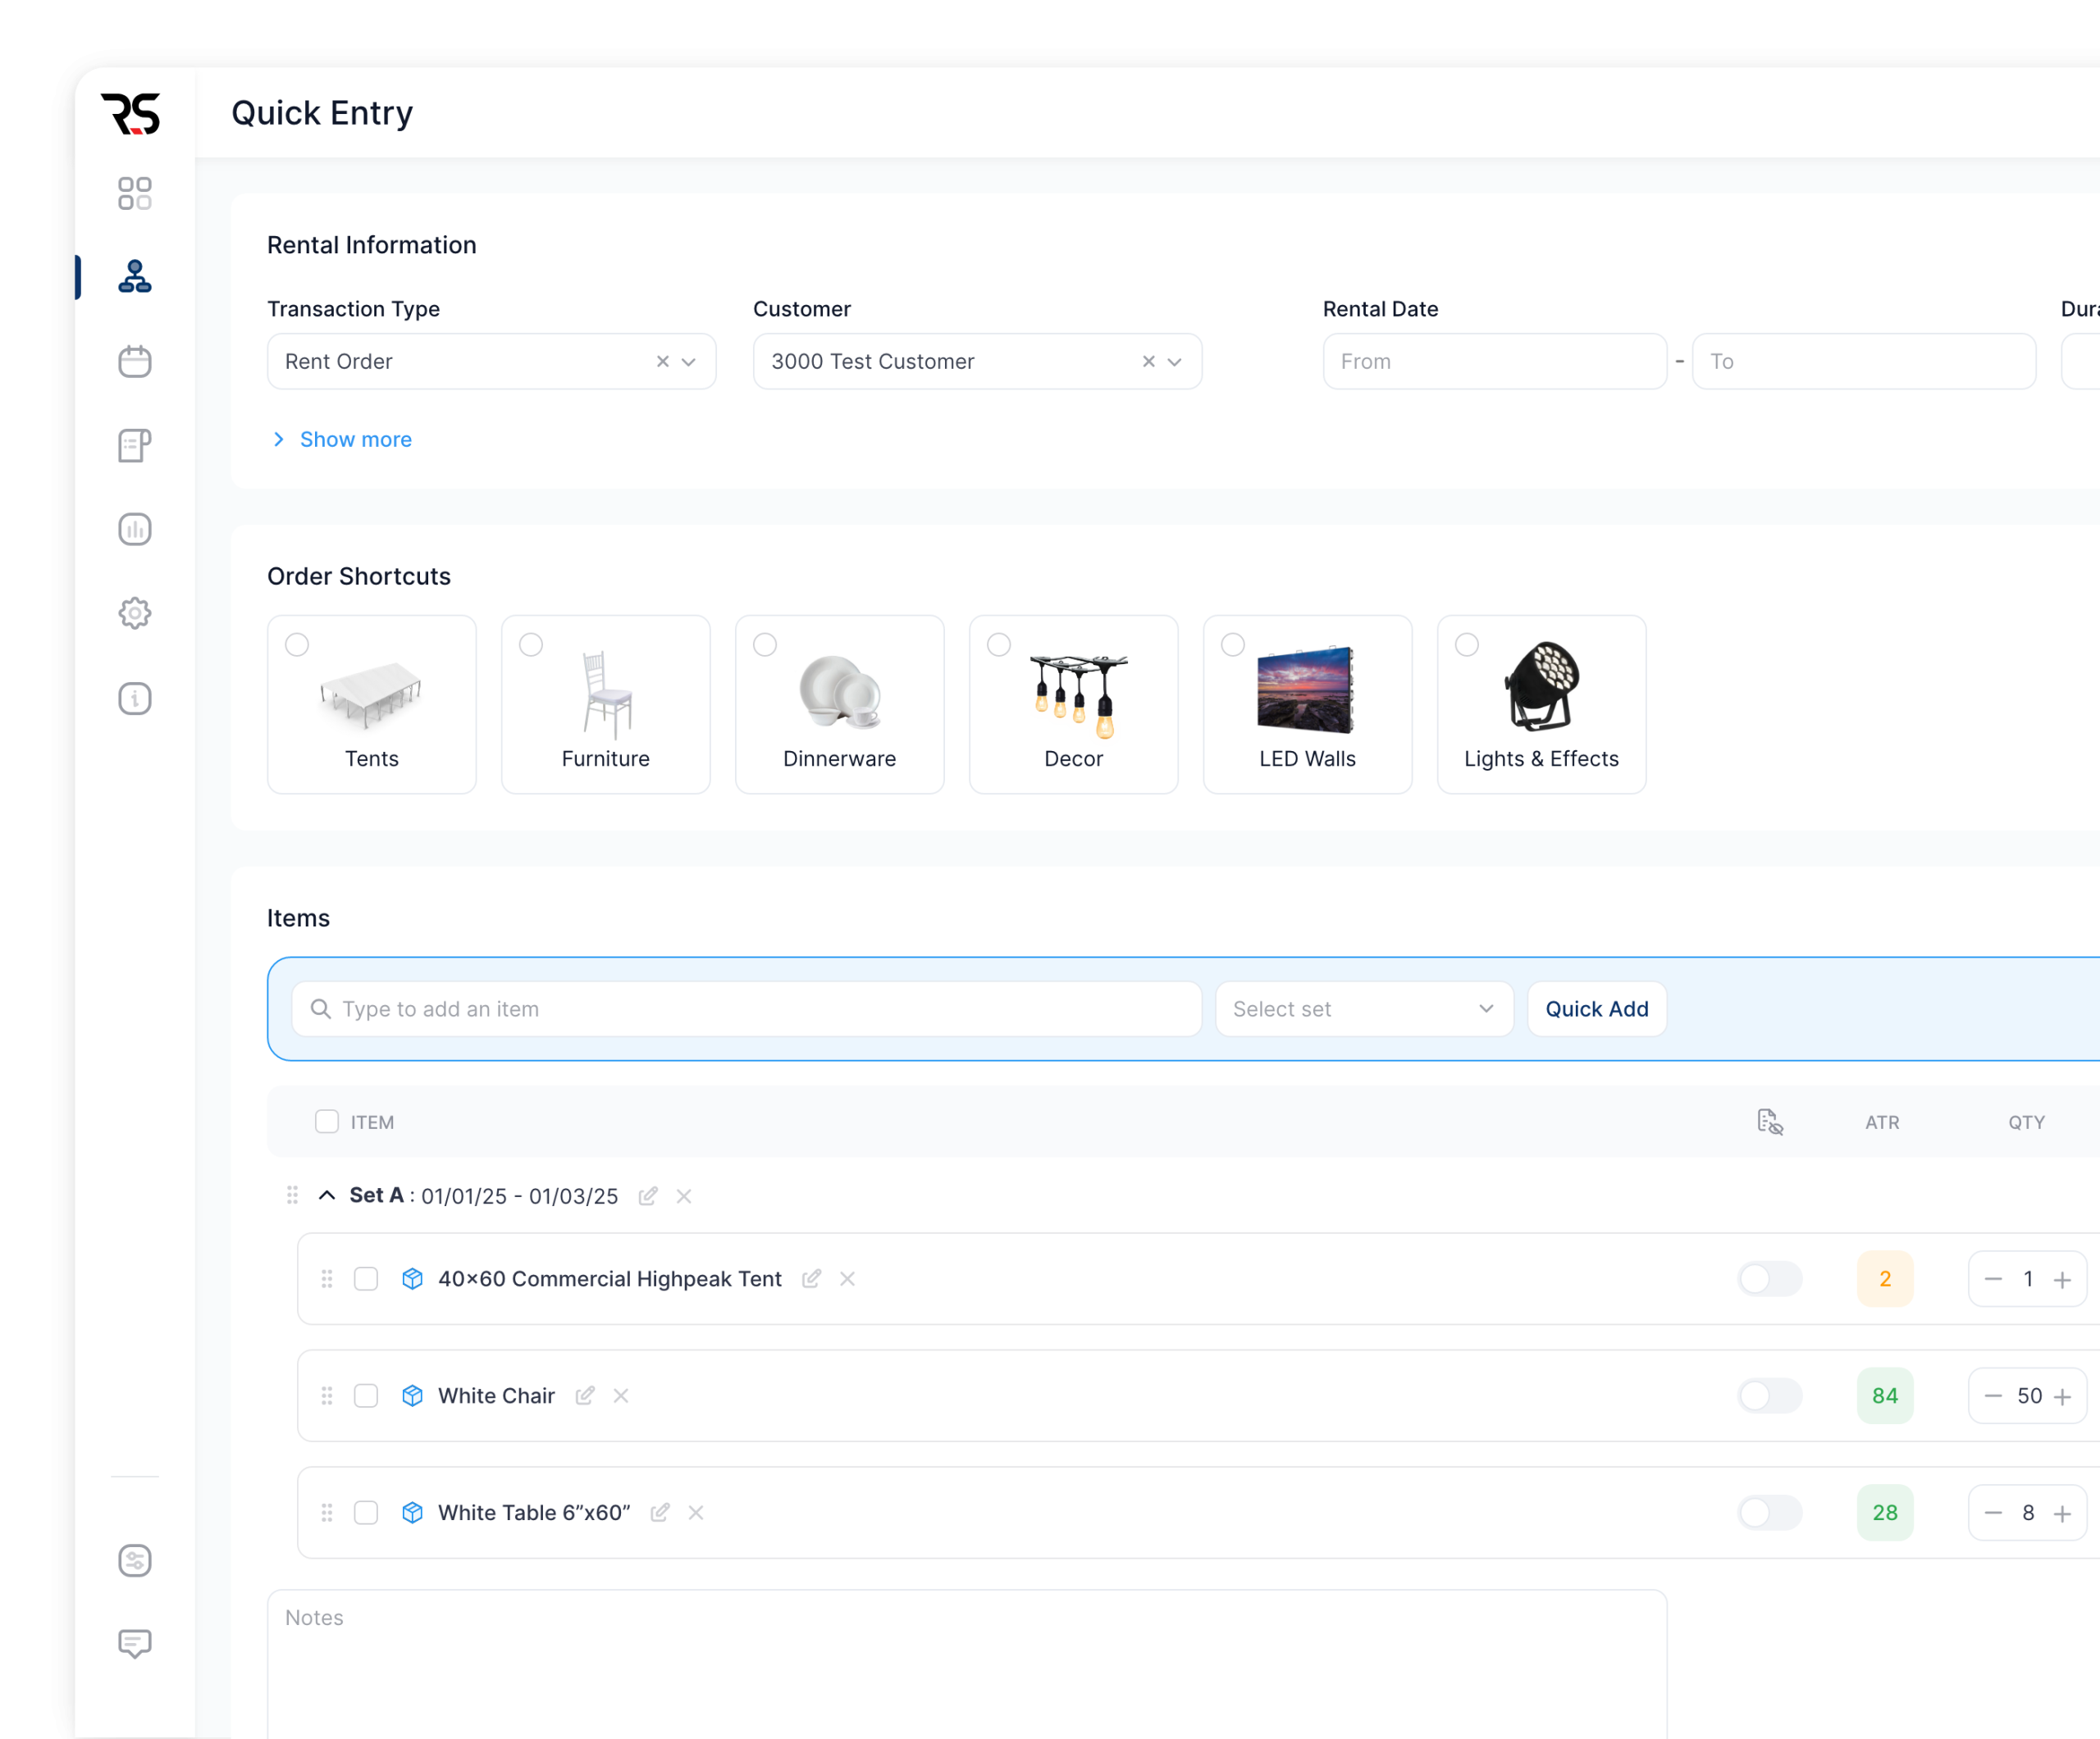
Task: Open the Transaction Type dropdown arrow
Action: (689, 362)
